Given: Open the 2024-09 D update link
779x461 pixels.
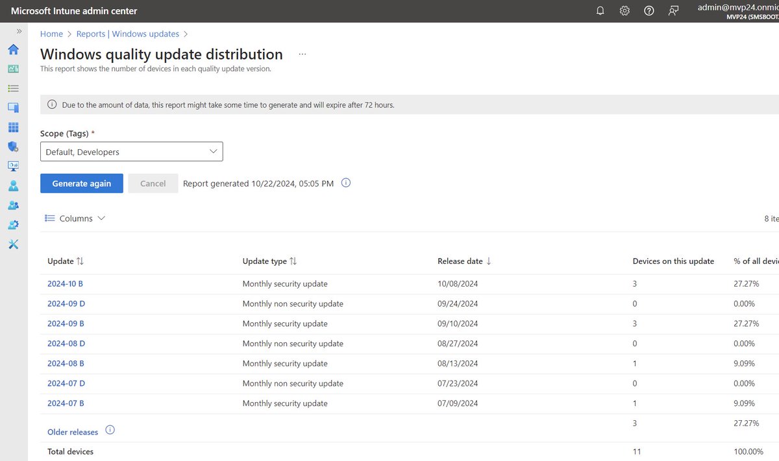Looking at the screenshot, I should pos(66,303).
